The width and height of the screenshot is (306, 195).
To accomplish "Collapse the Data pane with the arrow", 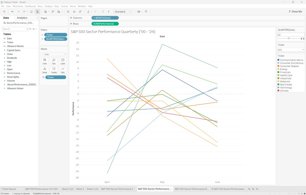I will click(x=37, y=18).
